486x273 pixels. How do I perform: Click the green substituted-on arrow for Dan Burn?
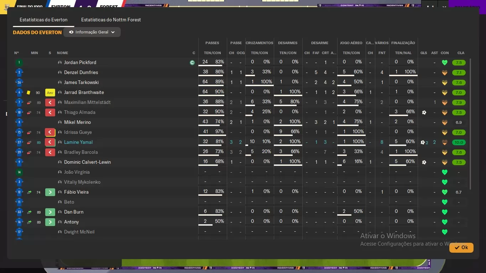[50, 212]
